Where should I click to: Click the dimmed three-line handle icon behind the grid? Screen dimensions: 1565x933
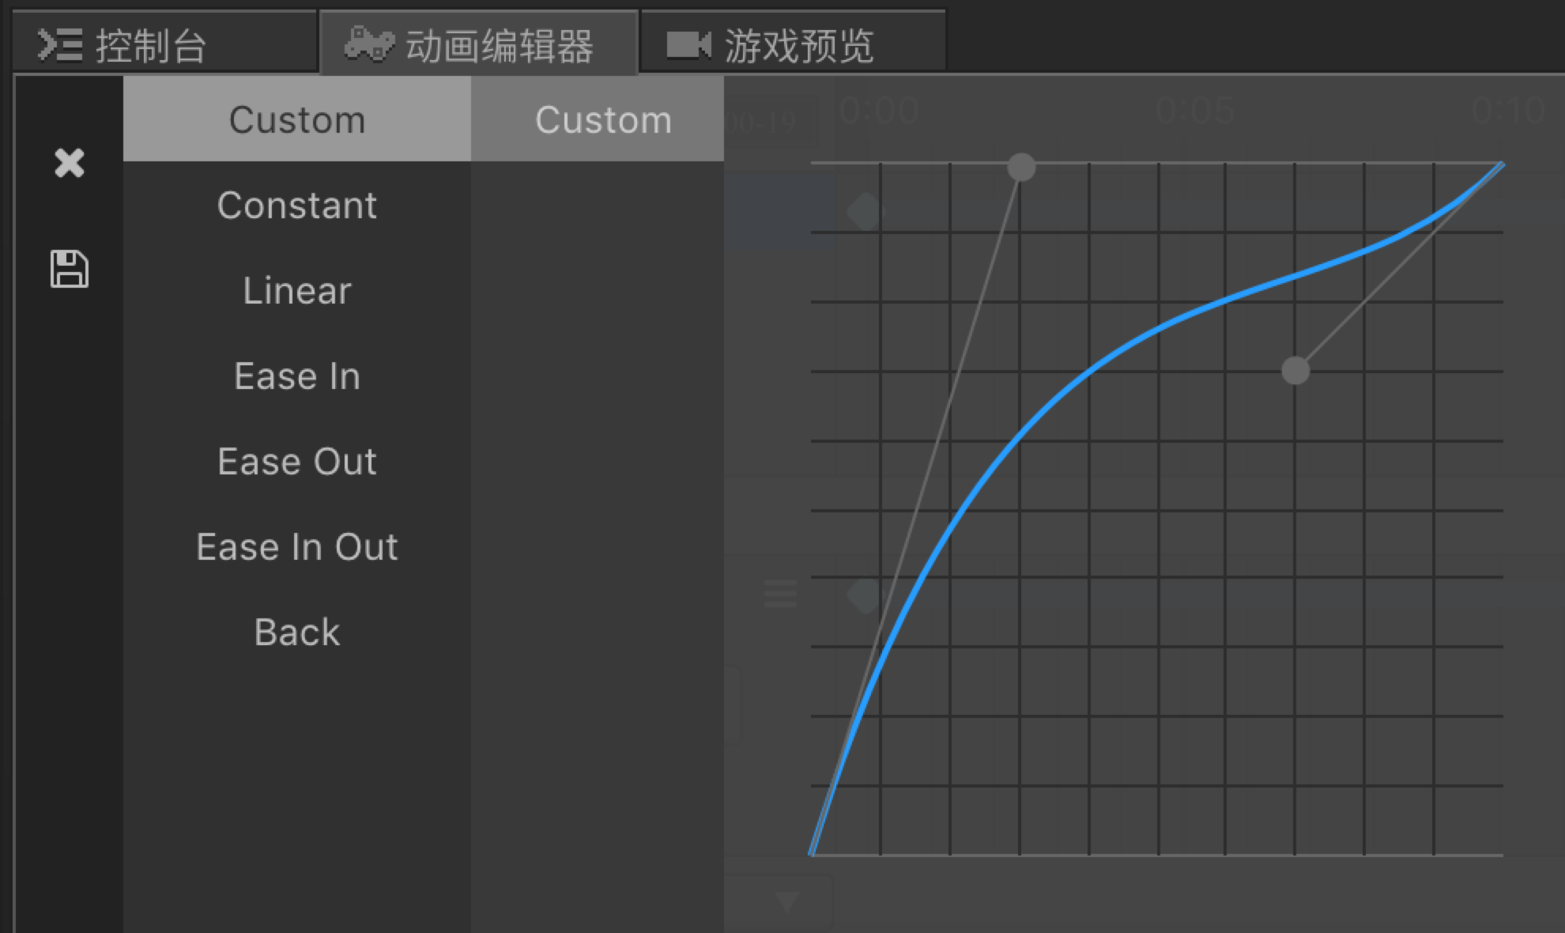coord(780,593)
